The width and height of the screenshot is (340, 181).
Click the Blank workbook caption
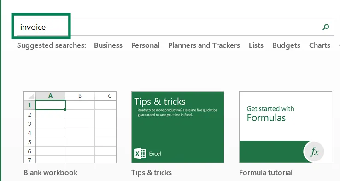click(x=51, y=173)
